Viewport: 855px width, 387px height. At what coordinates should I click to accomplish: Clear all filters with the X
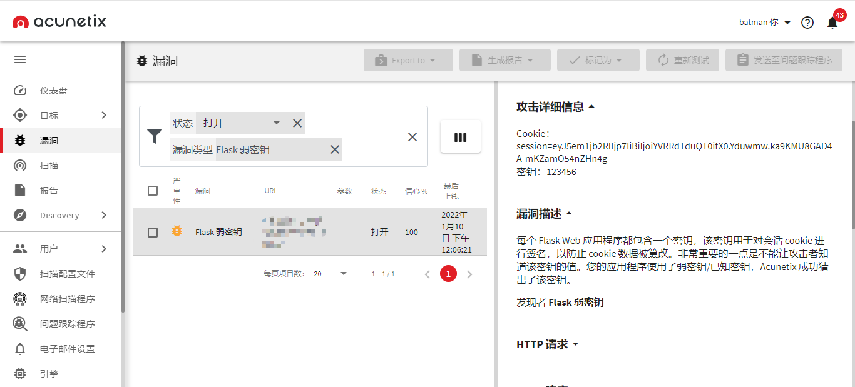pos(412,137)
